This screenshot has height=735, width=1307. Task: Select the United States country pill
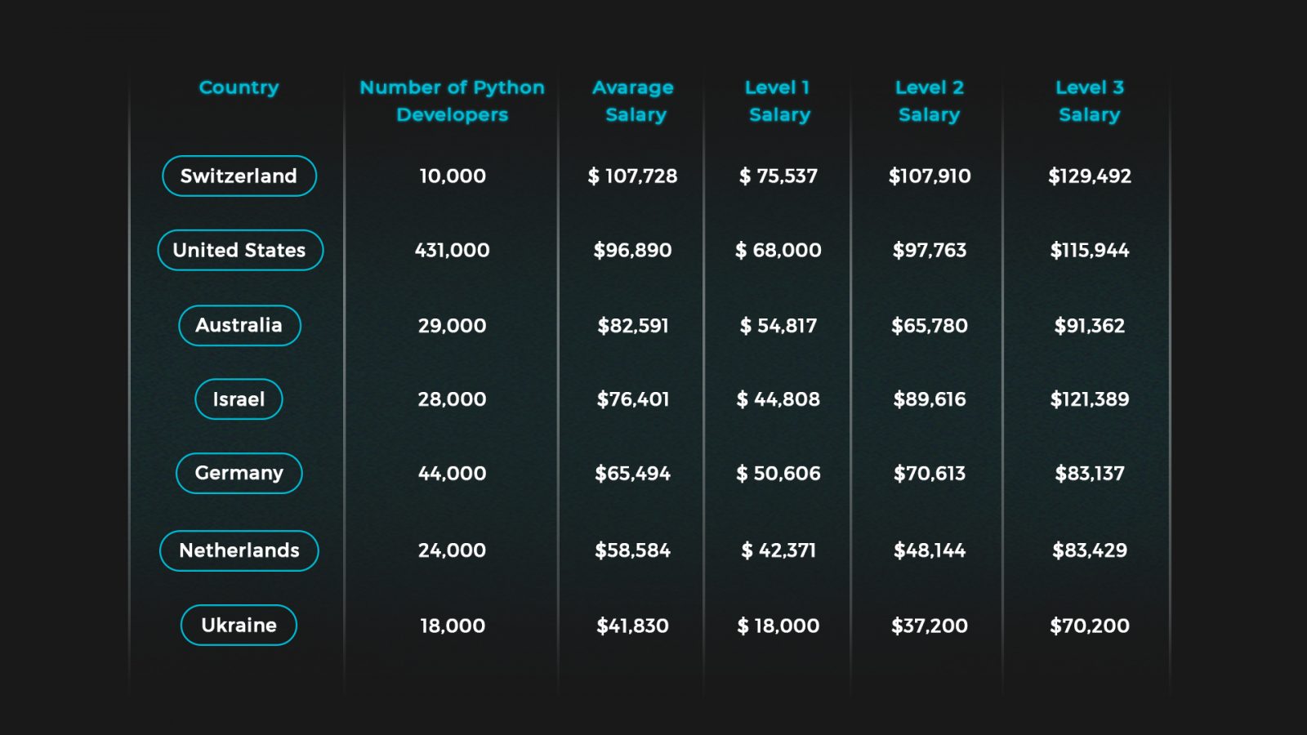point(240,250)
